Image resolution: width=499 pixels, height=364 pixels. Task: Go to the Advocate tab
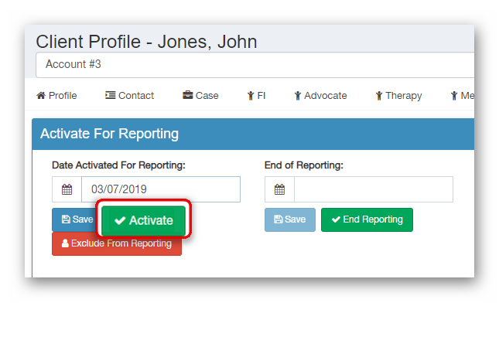320,95
